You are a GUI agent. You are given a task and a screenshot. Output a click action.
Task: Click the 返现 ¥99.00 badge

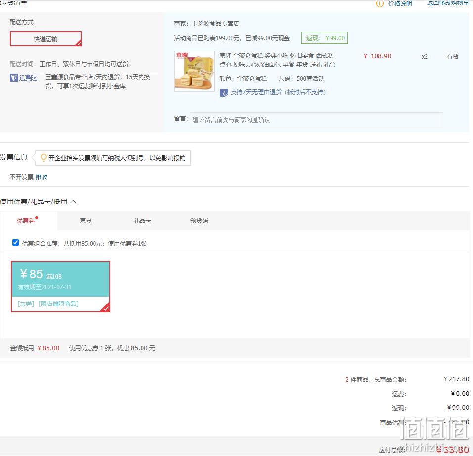pyautogui.click(x=325, y=38)
